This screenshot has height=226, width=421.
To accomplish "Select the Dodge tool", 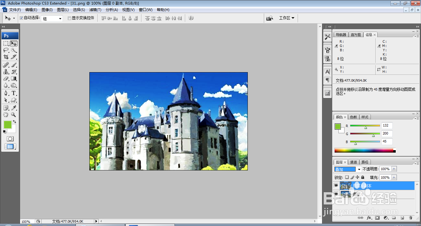I will [14, 85].
